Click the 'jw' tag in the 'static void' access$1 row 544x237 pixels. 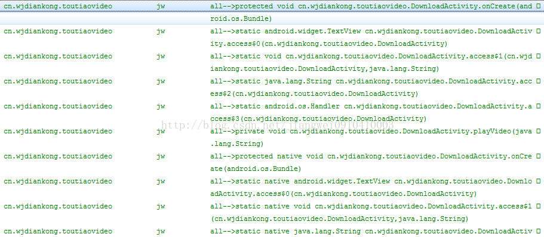pos(160,57)
